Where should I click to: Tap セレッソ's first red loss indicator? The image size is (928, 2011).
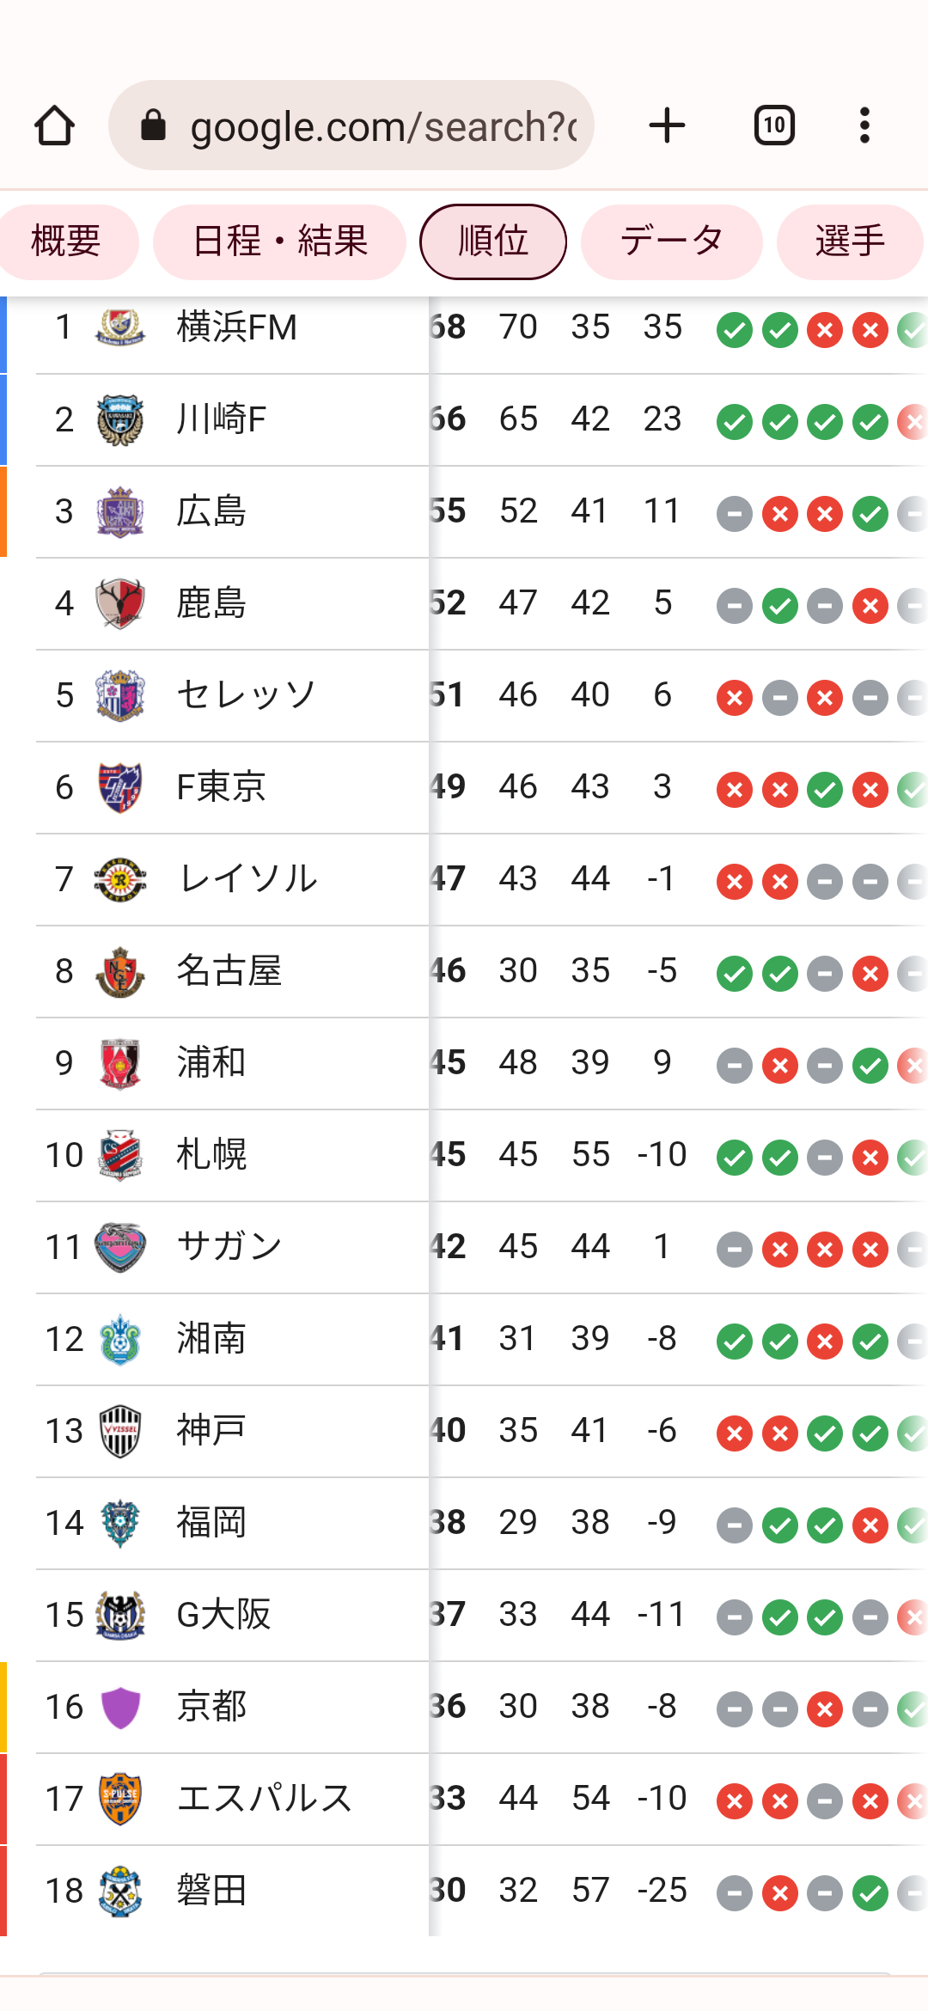735,698
